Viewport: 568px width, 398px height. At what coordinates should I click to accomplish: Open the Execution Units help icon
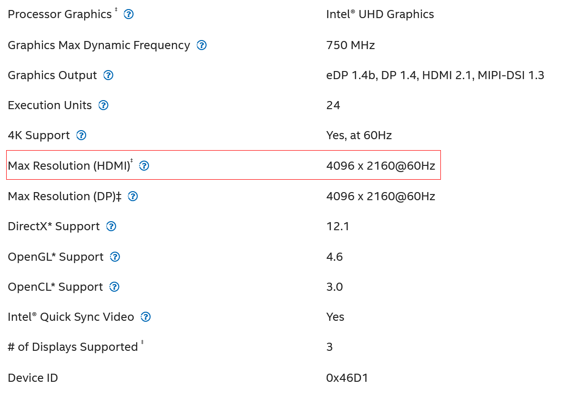tap(103, 105)
